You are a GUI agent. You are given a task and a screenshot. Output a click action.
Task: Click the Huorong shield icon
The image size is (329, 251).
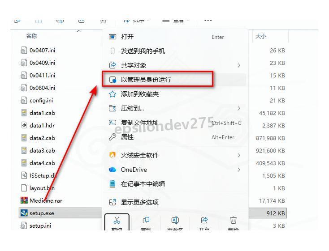(x=113, y=155)
